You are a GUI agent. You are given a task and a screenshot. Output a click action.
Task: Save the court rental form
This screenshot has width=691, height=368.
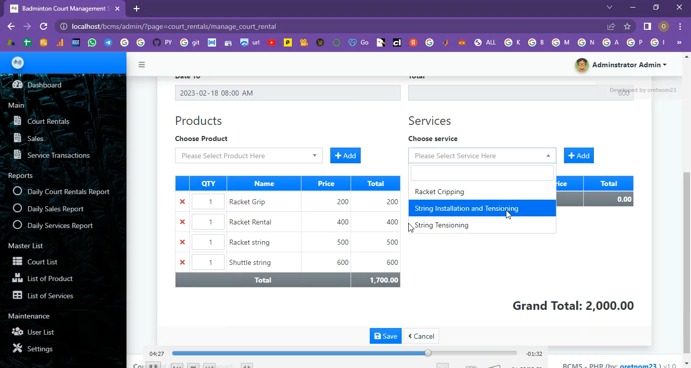pos(385,336)
